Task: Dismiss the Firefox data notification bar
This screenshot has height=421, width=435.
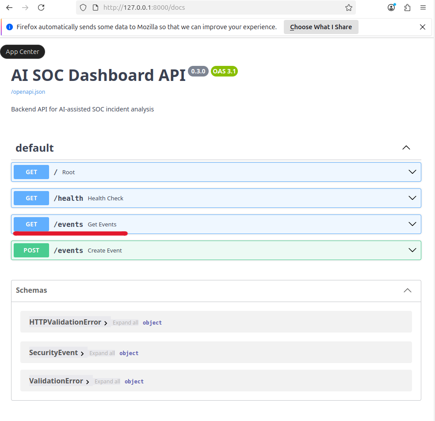Action: 423,27
